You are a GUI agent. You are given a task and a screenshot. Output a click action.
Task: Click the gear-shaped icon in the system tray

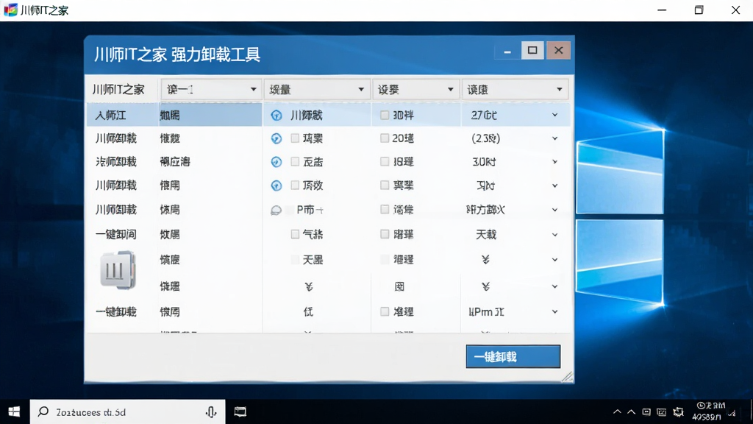(678, 412)
